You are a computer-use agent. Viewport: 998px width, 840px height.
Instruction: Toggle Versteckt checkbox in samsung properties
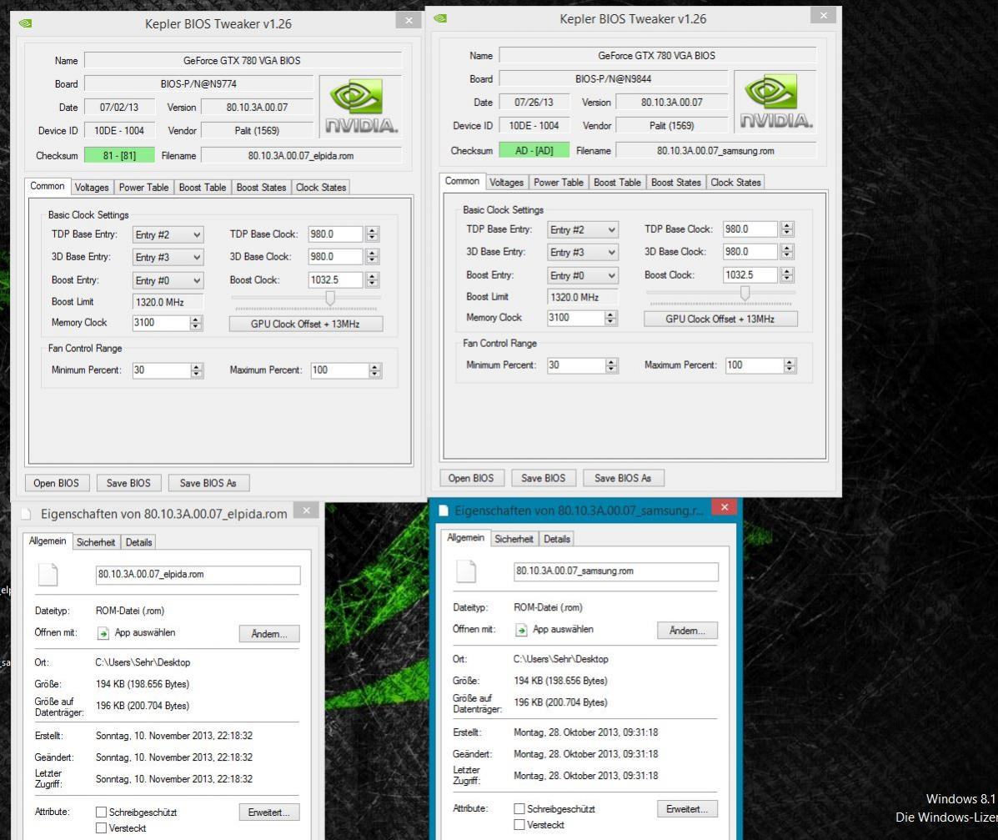click(519, 825)
